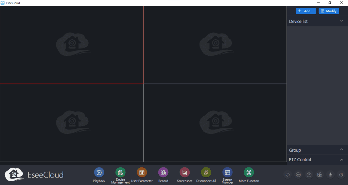The image size is (348, 185).
Task: Toggle the speaker sound icon
Action: click(x=288, y=175)
